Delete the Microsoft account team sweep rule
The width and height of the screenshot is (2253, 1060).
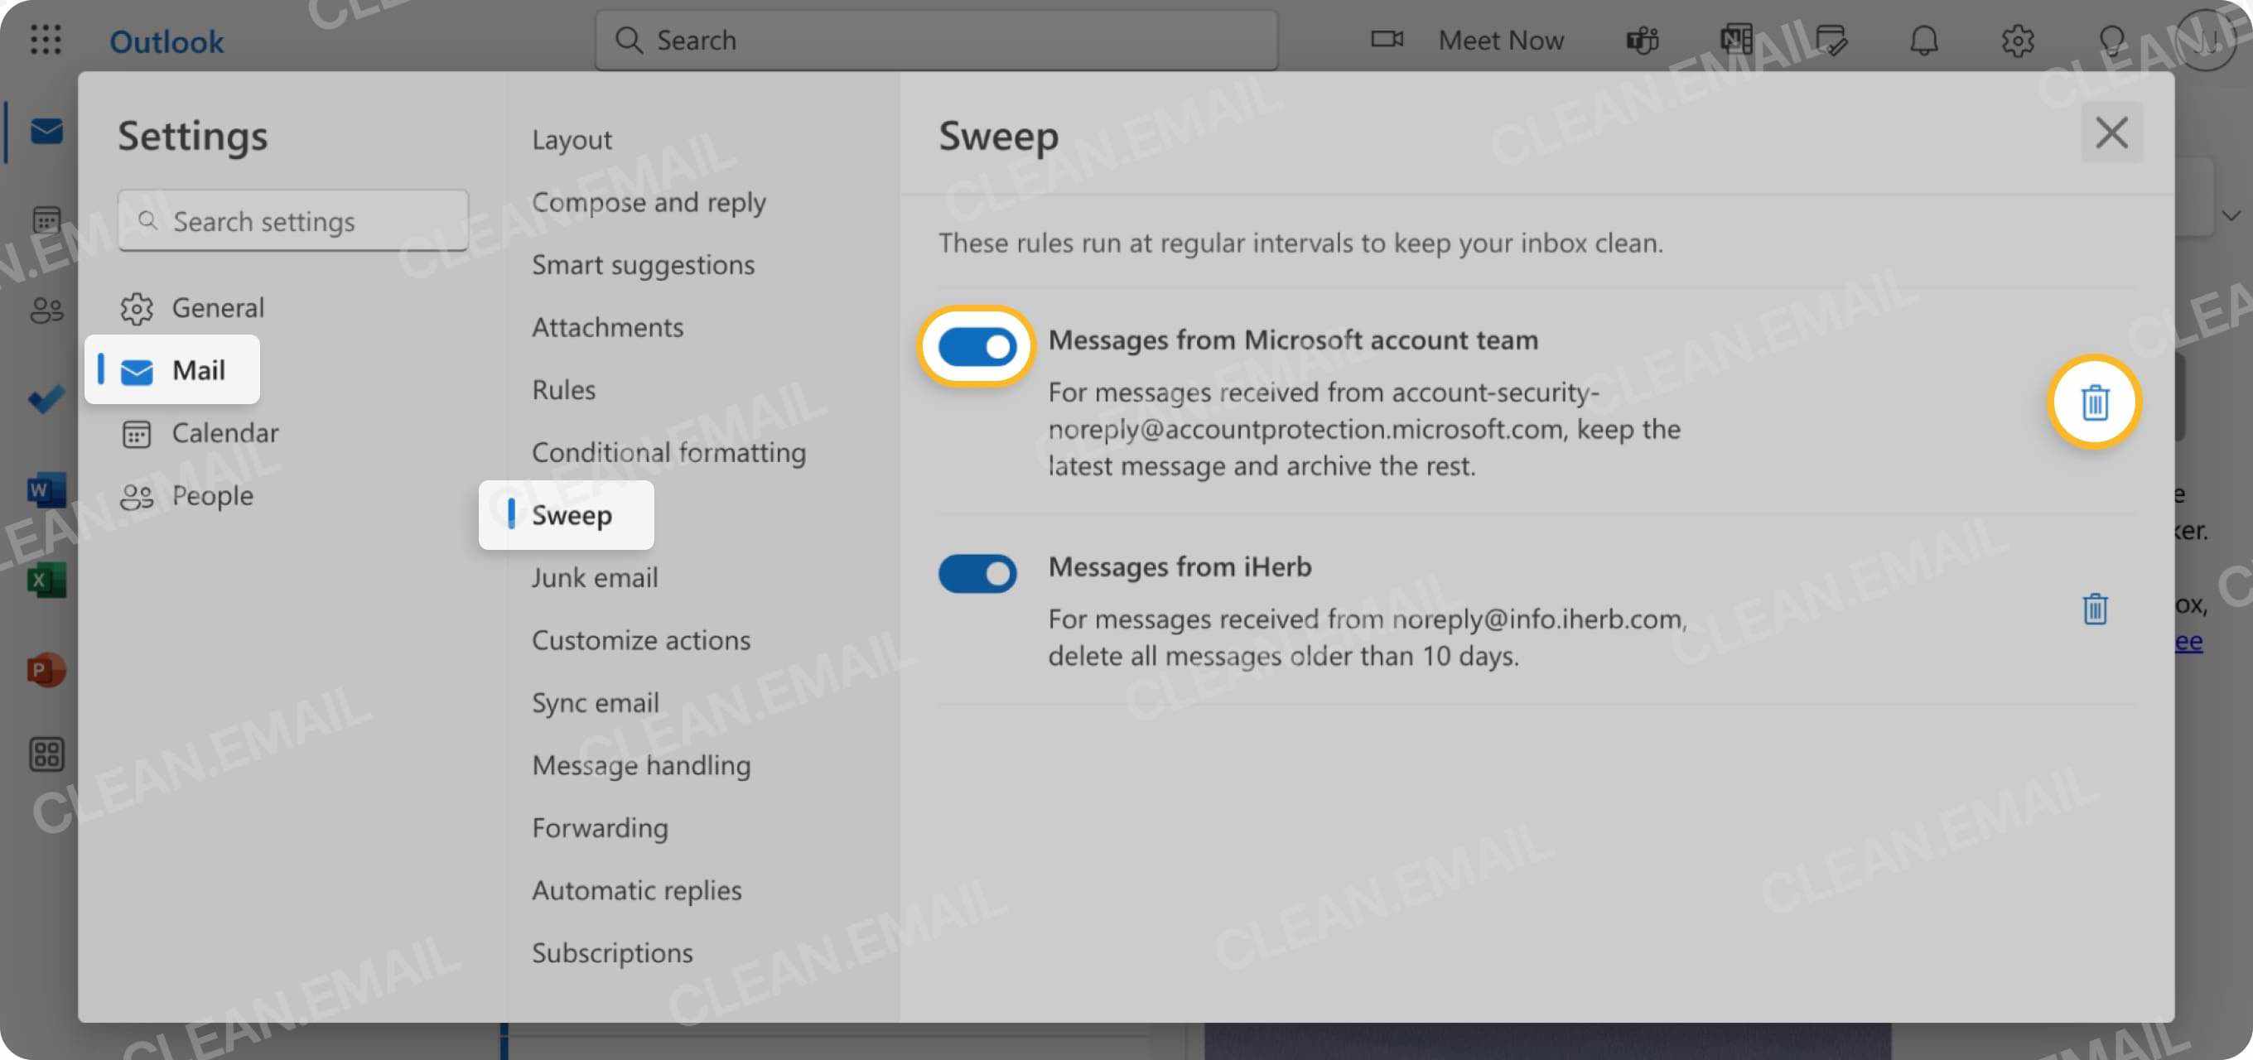[2094, 402]
